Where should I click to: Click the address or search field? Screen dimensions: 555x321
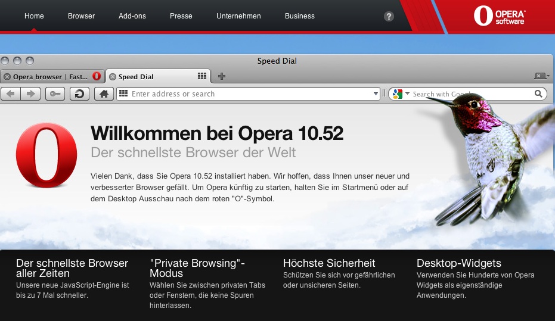coord(248,94)
